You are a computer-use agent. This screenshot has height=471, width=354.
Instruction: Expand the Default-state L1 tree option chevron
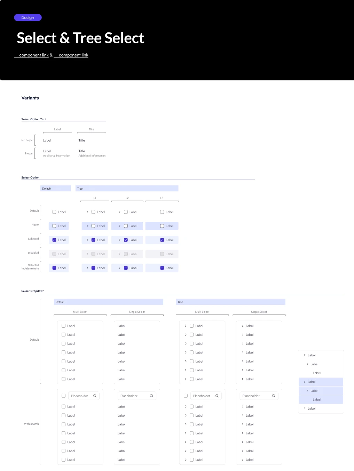pyautogui.click(x=87, y=212)
